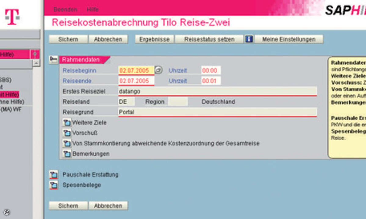Click the Weitere Ziele label
This screenshot has height=219, width=366.
click(89, 123)
